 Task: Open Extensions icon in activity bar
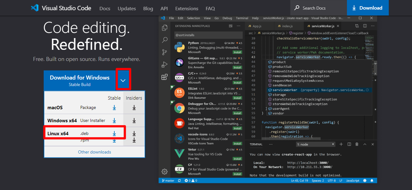165,77
